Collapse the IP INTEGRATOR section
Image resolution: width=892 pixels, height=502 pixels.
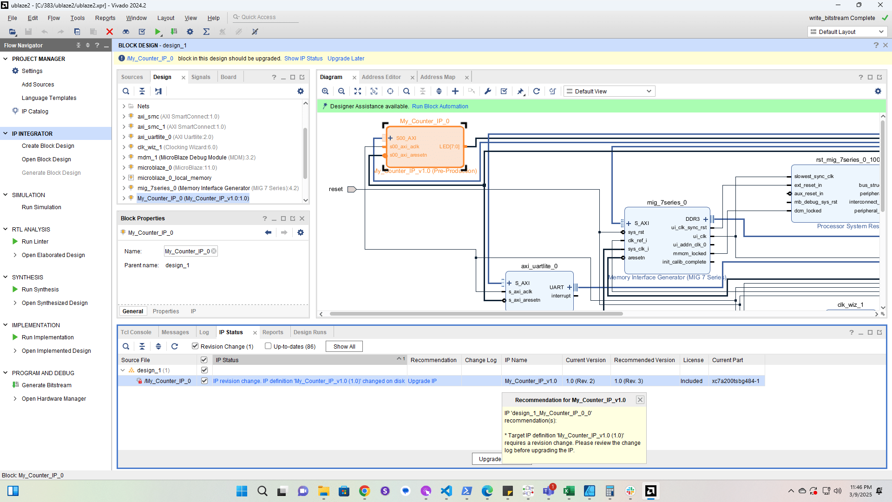6,133
